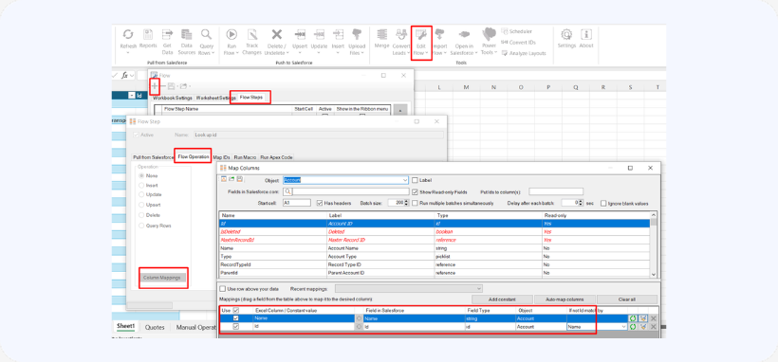This screenshot has height=362, width=778.
Task: Click the Insert ribbon icon
Action: click(x=338, y=34)
